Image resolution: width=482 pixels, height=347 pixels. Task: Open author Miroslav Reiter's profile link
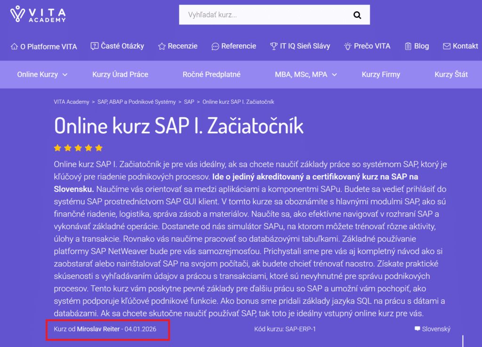click(98, 329)
